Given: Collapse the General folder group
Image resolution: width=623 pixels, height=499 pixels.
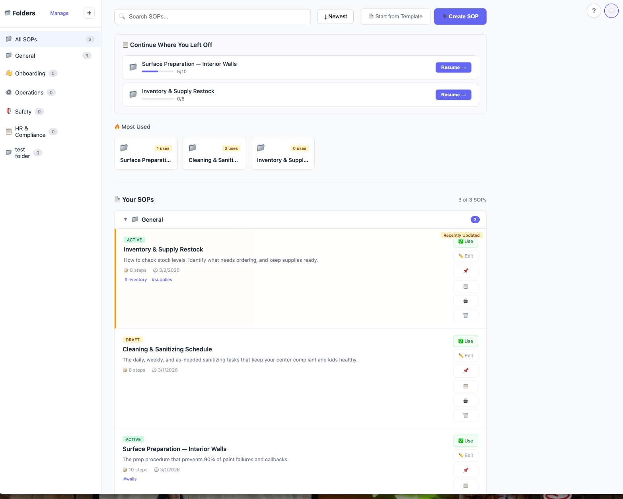Looking at the screenshot, I should [126, 219].
